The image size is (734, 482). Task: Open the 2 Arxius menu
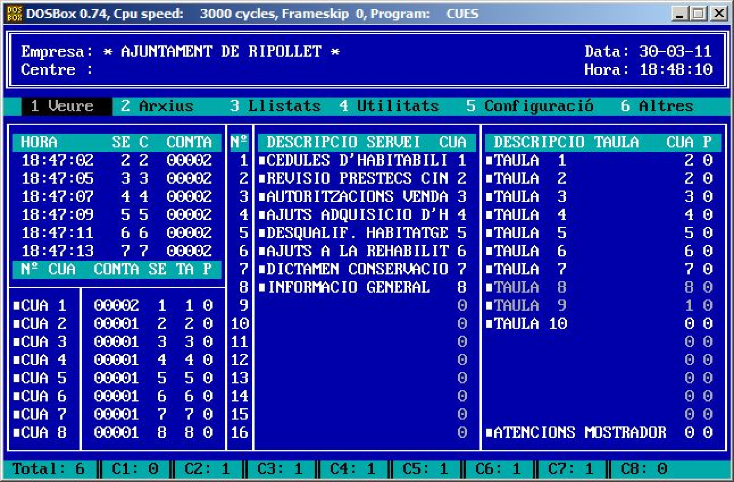click(157, 106)
